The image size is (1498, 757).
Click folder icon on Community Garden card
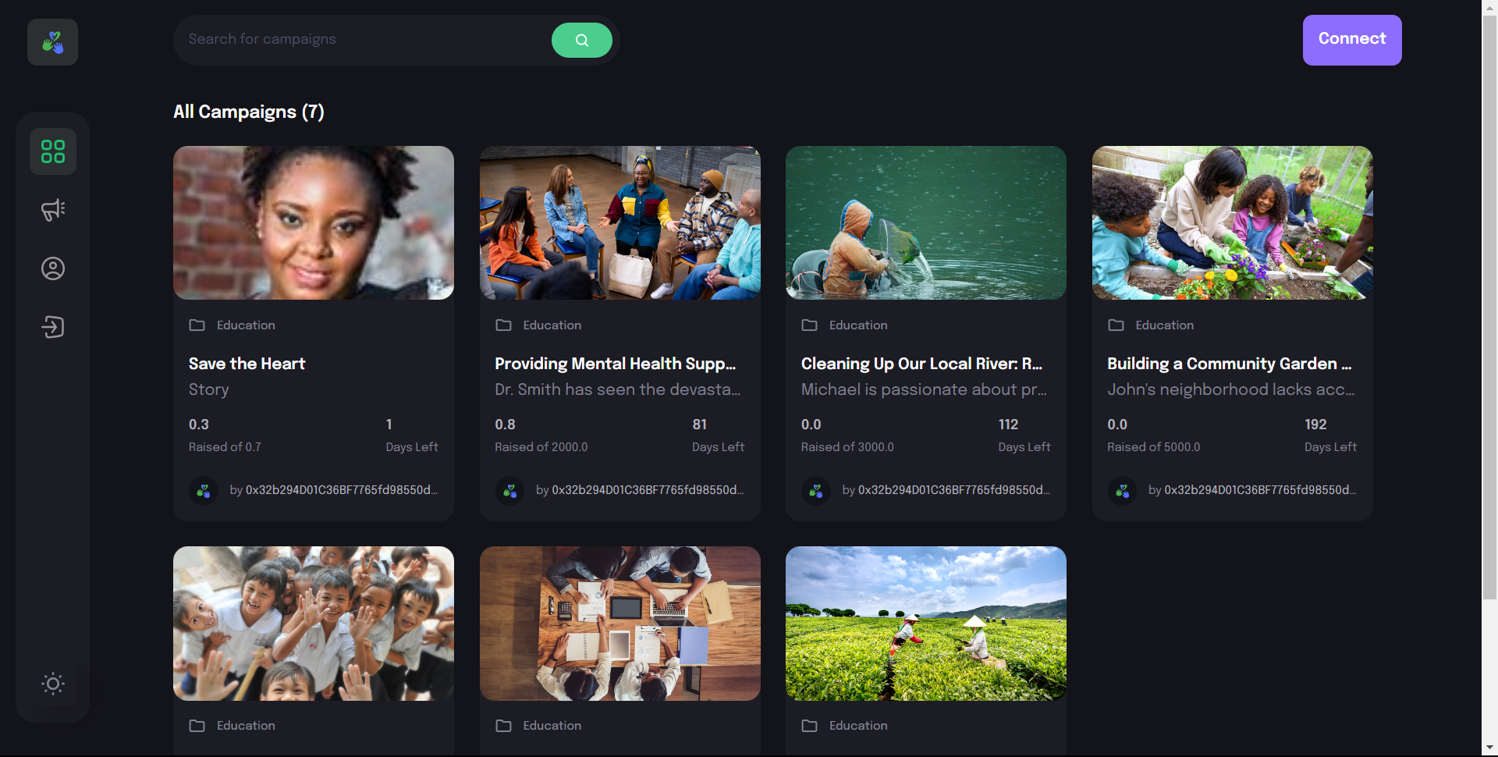click(1116, 325)
